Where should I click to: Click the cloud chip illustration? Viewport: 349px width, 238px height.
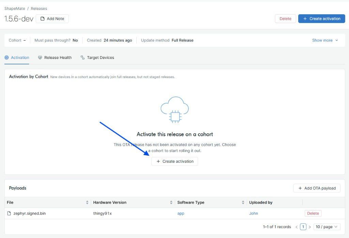(175, 110)
